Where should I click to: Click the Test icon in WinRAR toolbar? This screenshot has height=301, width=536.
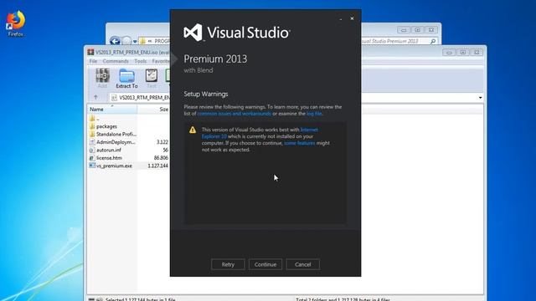point(152,78)
